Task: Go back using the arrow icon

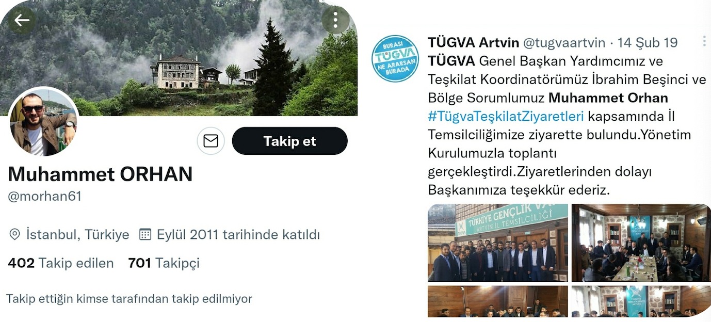Action: [x=22, y=21]
